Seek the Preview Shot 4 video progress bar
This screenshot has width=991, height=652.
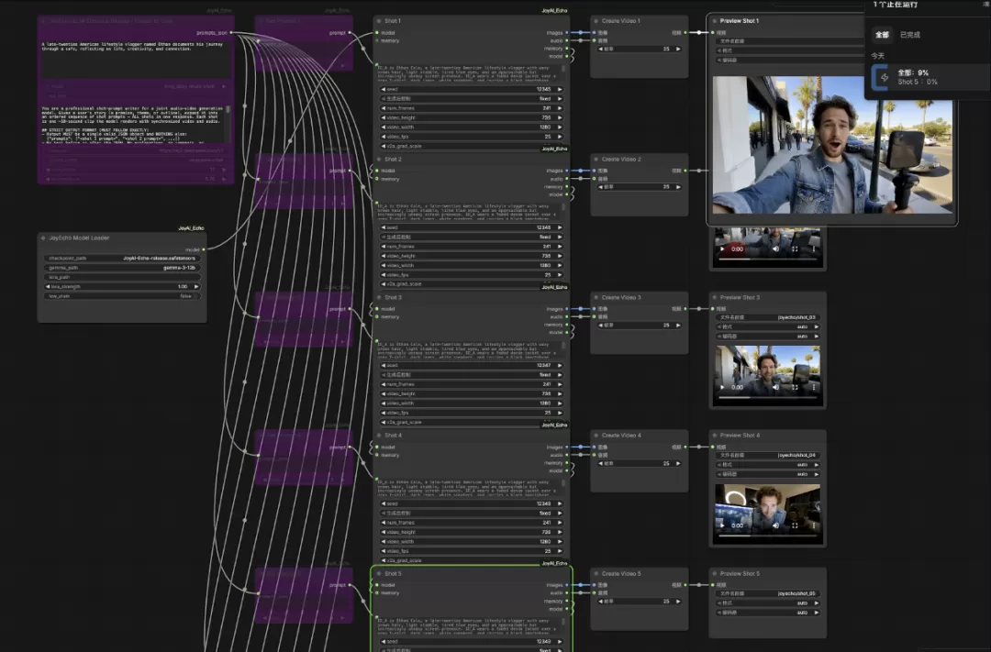point(768,536)
